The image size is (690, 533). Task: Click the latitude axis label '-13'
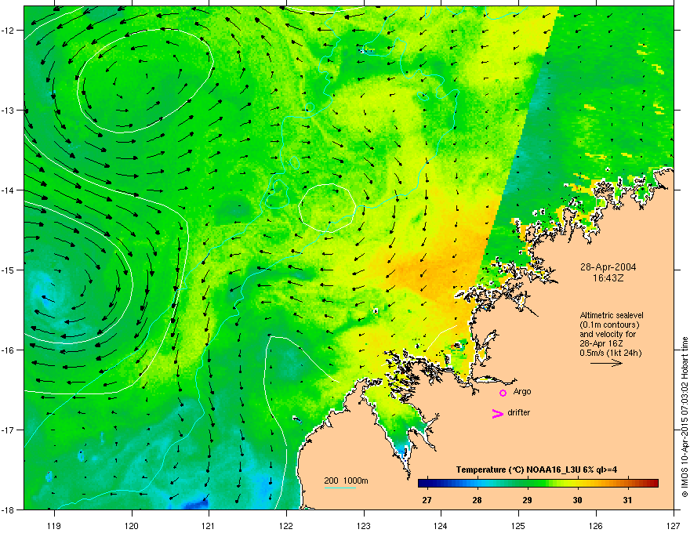(8, 111)
